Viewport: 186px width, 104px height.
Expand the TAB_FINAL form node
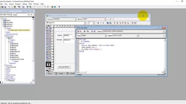point(3,23)
